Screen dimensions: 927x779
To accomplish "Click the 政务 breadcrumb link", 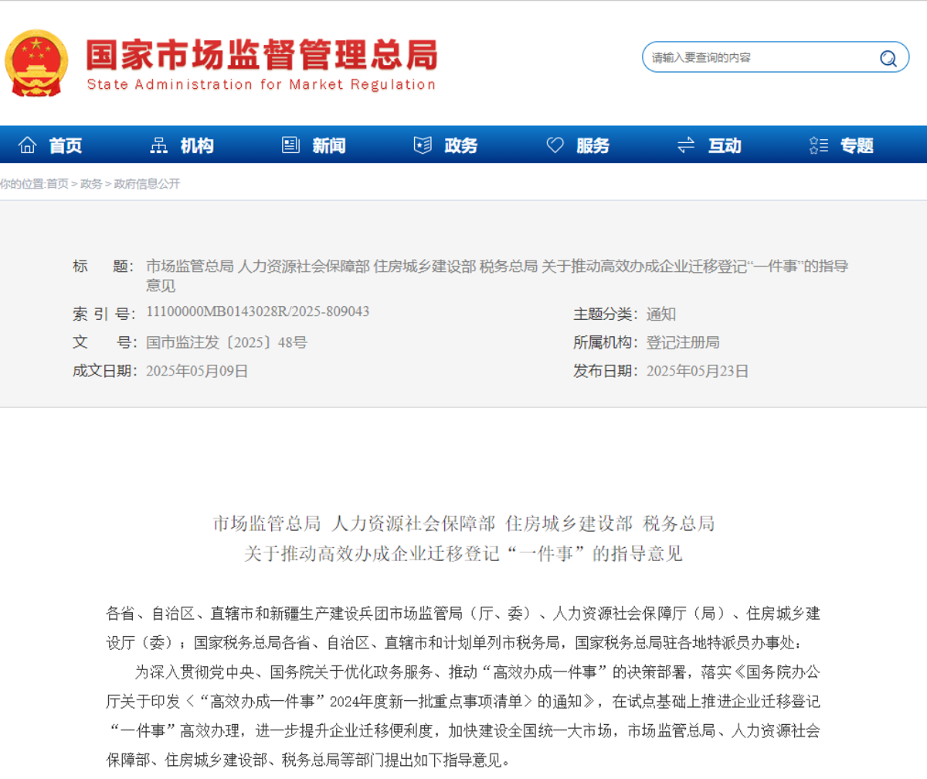I will coord(91,184).
